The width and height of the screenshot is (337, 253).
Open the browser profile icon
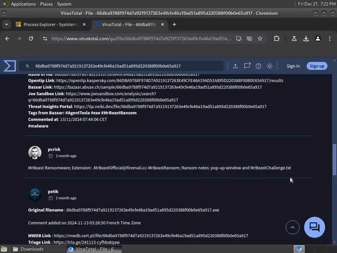click(318, 39)
